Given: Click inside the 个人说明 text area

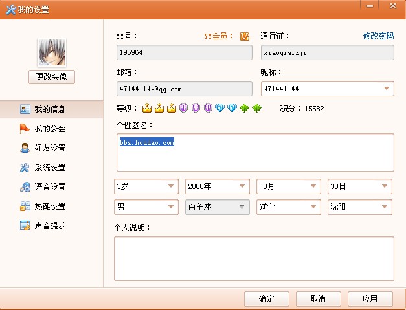Looking at the screenshot, I should (x=254, y=258).
